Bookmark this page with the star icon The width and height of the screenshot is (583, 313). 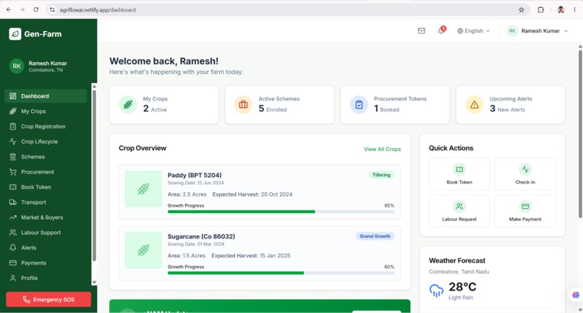point(522,10)
